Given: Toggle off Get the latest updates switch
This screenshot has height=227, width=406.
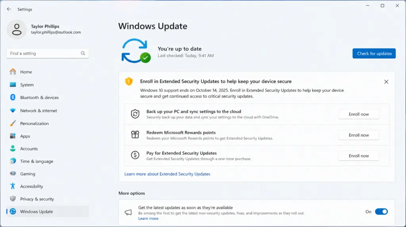Looking at the screenshot, I should pyautogui.click(x=381, y=212).
